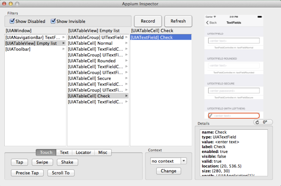The width and height of the screenshot is (281, 186).
Task: Switch to the Misc tab
Action: point(103,152)
